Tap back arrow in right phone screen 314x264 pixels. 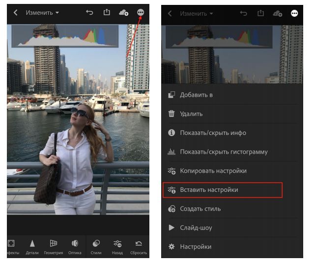170,14
